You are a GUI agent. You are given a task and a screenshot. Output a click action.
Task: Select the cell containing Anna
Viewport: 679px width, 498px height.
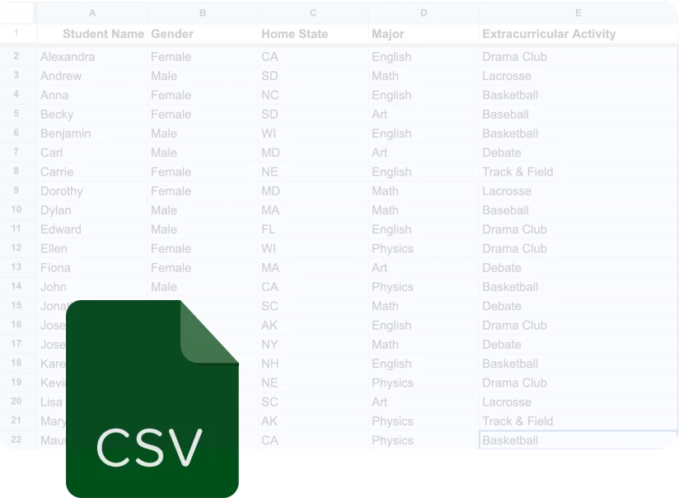click(92, 95)
